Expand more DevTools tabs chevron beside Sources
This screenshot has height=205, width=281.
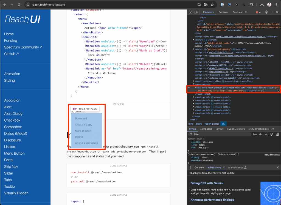(246, 12)
